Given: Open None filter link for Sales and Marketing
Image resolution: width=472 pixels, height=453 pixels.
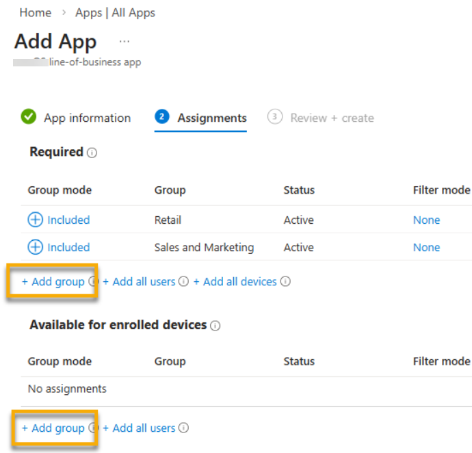Looking at the screenshot, I should [426, 247].
